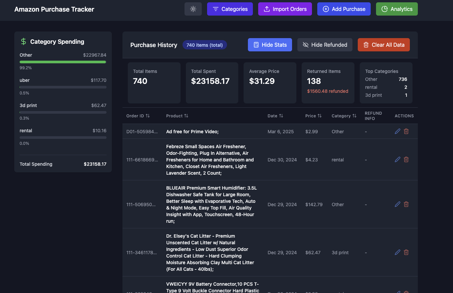Click order ID 111-506950...
453x293 pixels.
point(141,205)
